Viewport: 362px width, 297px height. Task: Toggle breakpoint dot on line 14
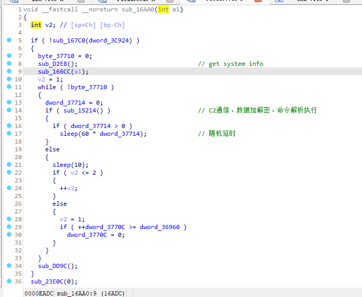9,110
